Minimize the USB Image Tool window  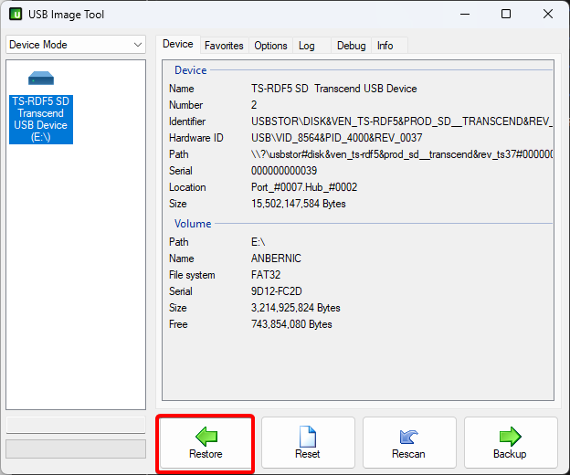pyautogui.click(x=463, y=15)
